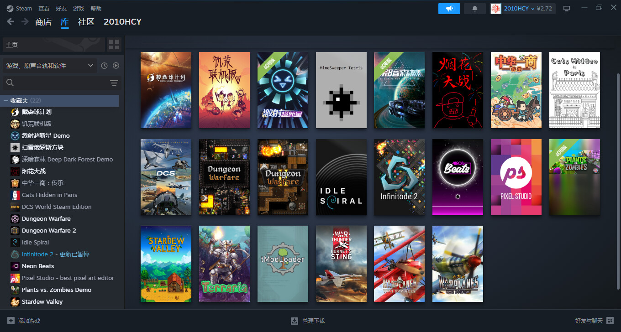Open announcements megaphone button
The width and height of the screenshot is (621, 332).
pyautogui.click(x=449, y=9)
